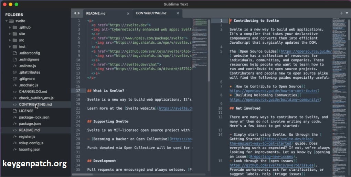Viewport: 351px width, 177px height.
Task: Add a new tab with plus icon
Action: (x=341, y=13)
